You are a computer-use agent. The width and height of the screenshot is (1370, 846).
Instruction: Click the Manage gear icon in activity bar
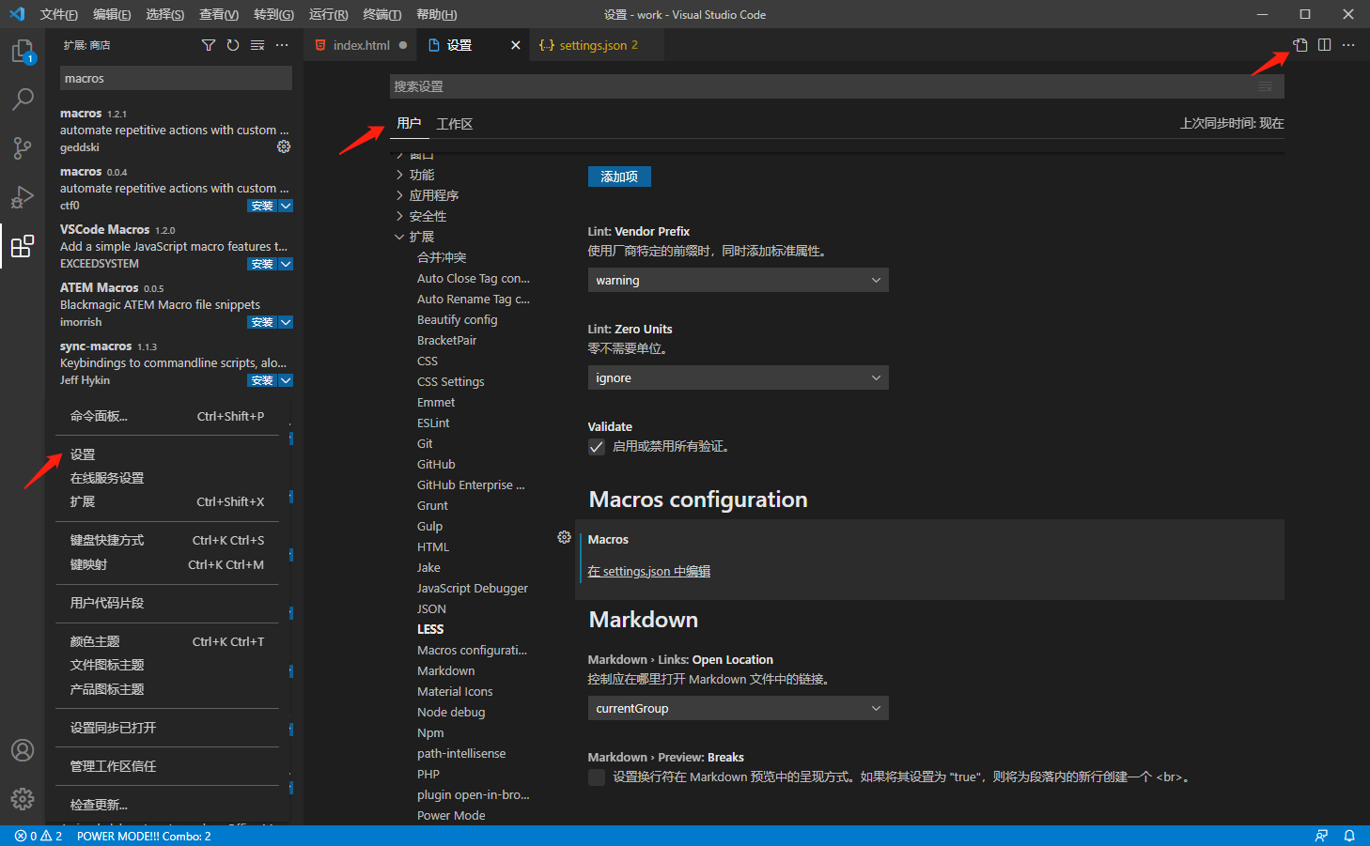(x=23, y=799)
